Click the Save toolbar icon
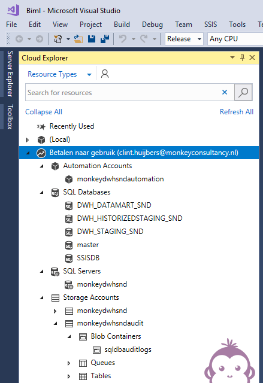 click(x=92, y=39)
